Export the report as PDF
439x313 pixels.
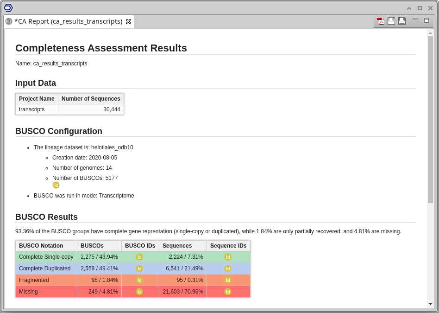click(x=381, y=21)
